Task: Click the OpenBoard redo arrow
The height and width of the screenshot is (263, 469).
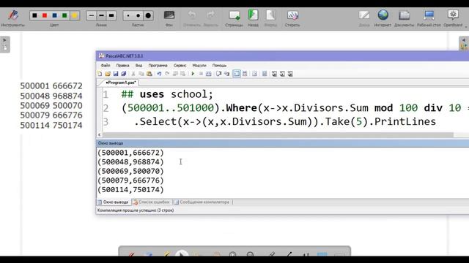Action: coord(211,18)
